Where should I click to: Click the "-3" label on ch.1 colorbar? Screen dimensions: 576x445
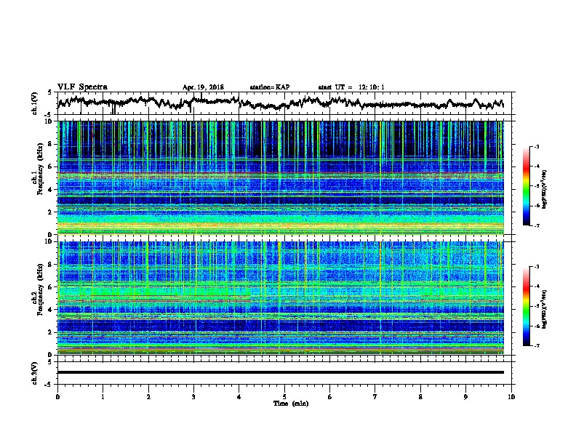tap(536, 146)
